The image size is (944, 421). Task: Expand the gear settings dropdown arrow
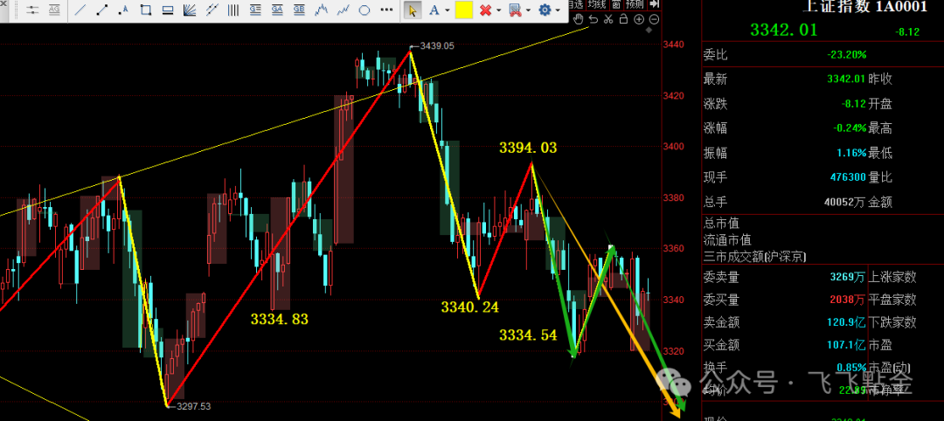(558, 10)
